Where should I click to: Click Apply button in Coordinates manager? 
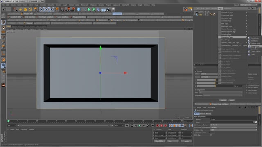187,141
